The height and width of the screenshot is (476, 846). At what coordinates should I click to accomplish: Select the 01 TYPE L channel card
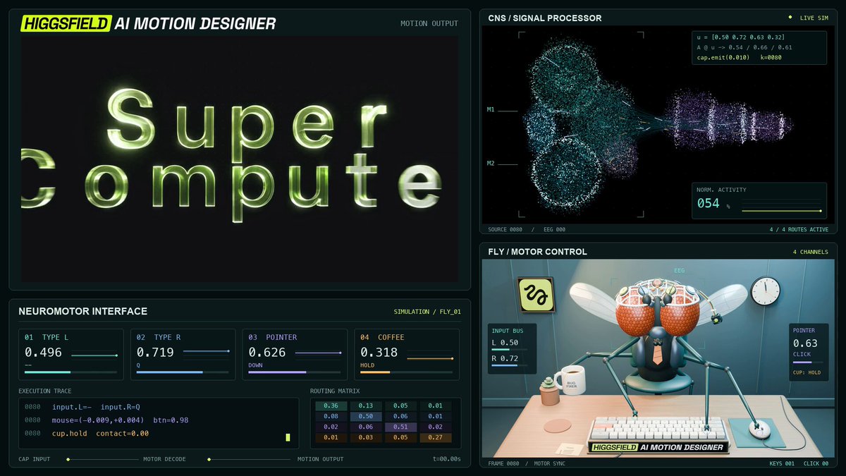click(70, 355)
